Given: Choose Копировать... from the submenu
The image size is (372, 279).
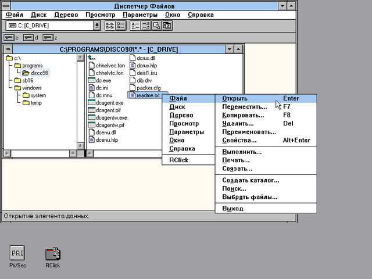Looking at the screenshot, I should (x=243, y=115).
